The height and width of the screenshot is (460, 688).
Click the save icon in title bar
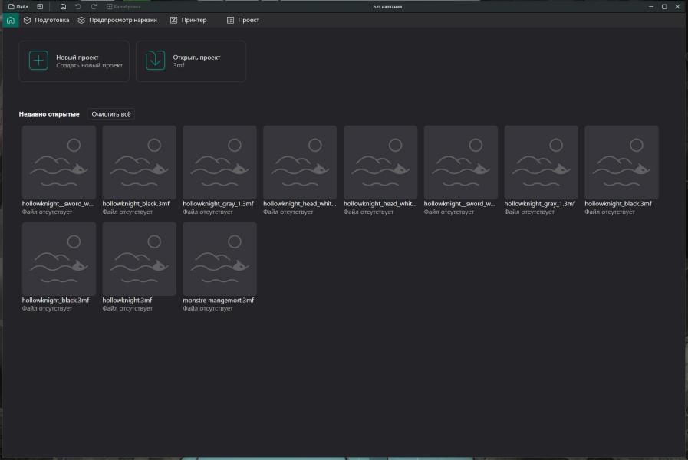(x=63, y=6)
